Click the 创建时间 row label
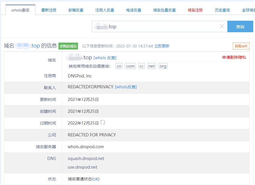Screen dimensions: 255x185 click(48, 111)
